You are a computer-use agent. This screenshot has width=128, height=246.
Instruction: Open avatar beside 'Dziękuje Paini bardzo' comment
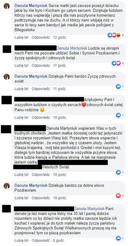[7, 77]
